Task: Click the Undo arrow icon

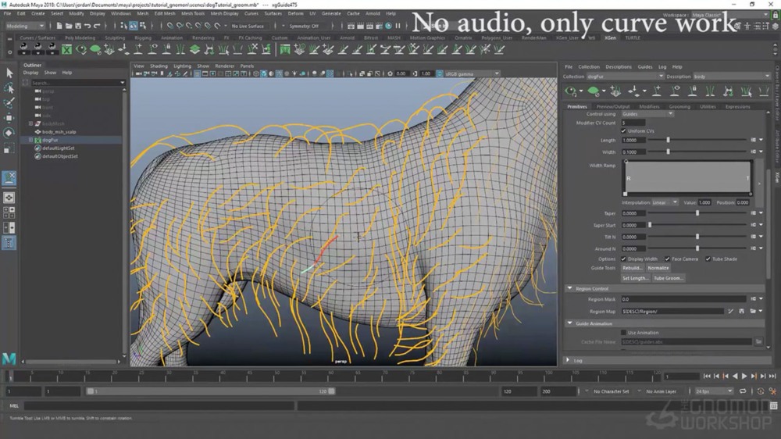Action: (87, 26)
